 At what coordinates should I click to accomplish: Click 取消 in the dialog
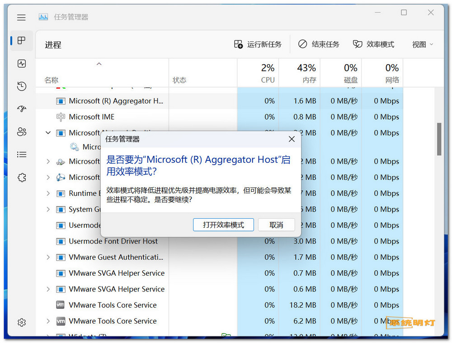(x=277, y=225)
